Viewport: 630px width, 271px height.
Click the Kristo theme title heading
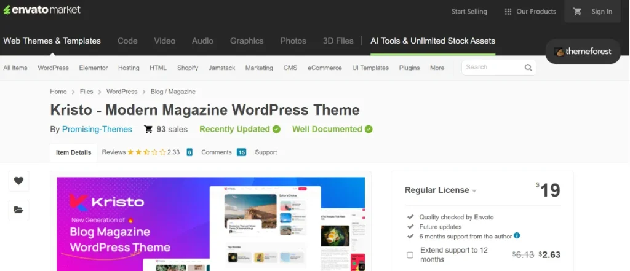(205, 110)
